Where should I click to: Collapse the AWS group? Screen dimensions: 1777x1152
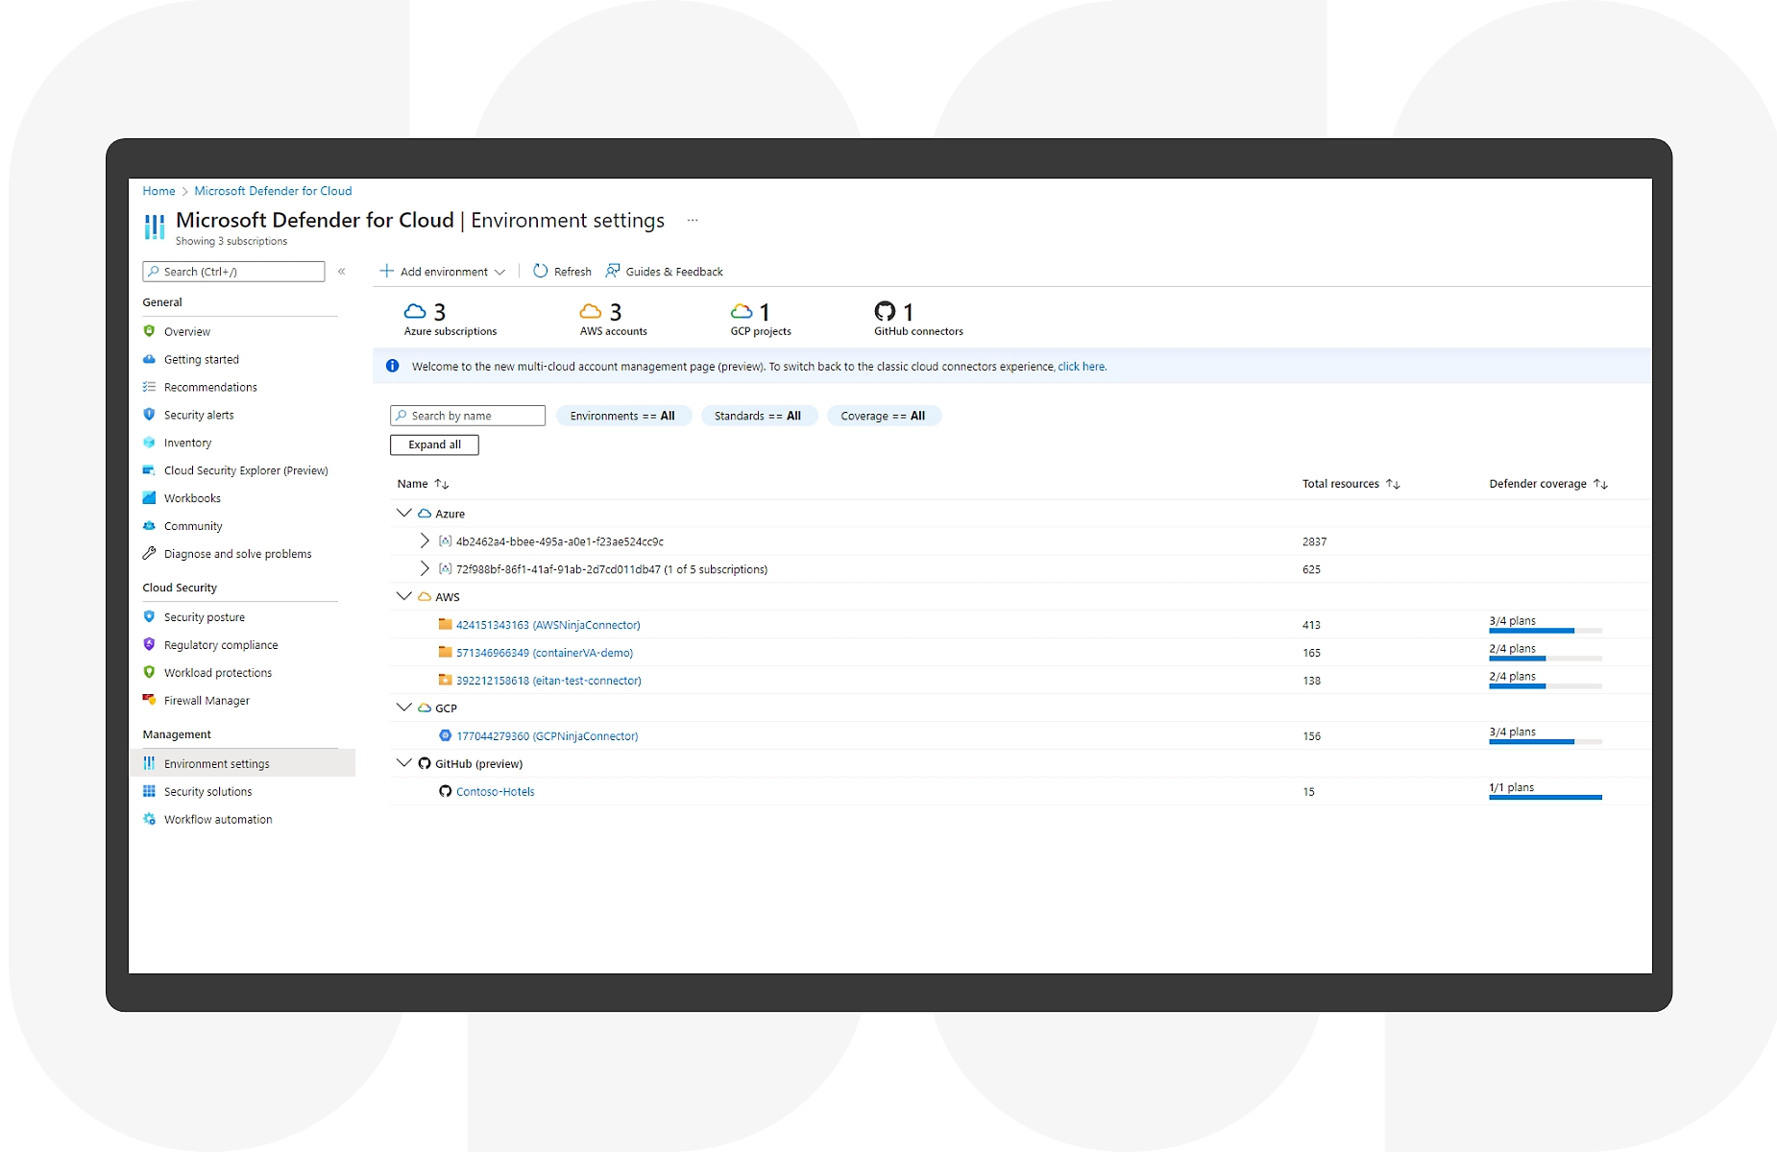click(x=404, y=597)
